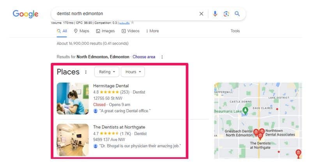Open the Google logo homepage
Viewport: 313px width, 167px height.
(25, 14)
